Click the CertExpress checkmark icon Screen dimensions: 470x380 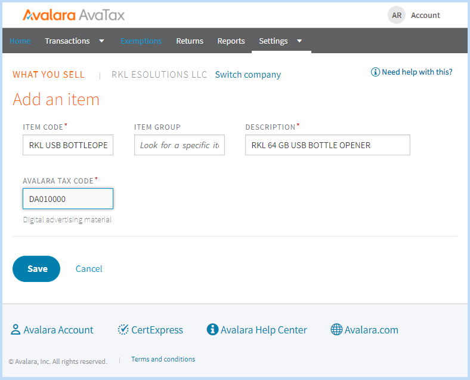coord(123,330)
